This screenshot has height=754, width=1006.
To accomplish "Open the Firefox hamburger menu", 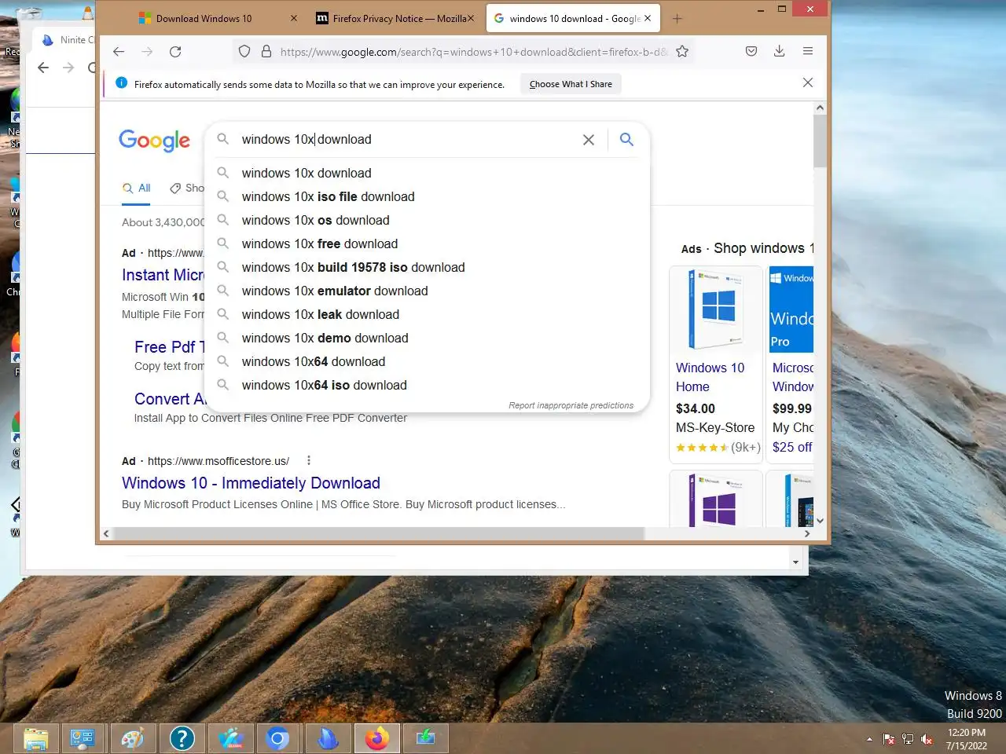I will [808, 52].
